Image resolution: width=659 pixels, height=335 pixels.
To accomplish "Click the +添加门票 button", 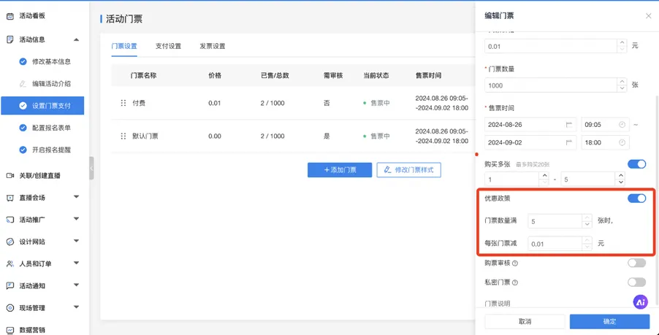I will [x=340, y=170].
